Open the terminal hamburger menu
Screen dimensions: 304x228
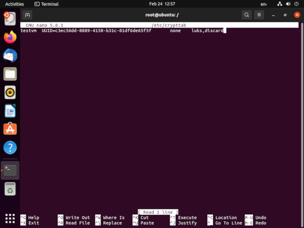[x=259, y=15]
